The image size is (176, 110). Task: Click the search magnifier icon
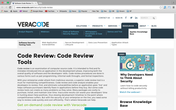point(154,18)
